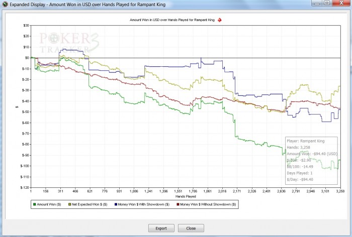The image size is (352, 237).
Task: Click 'Player: Rampant King' in the stats box
Action: pyautogui.click(x=306, y=141)
